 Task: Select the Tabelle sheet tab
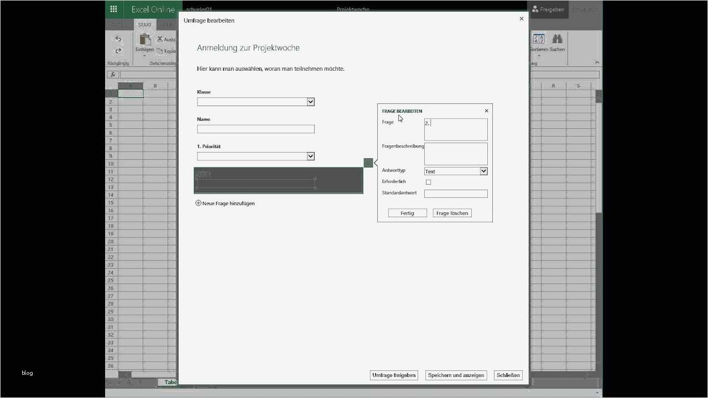(x=170, y=382)
